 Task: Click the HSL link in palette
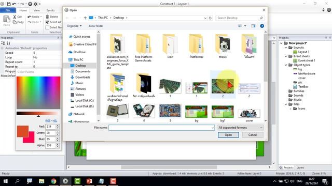(x=55, y=120)
